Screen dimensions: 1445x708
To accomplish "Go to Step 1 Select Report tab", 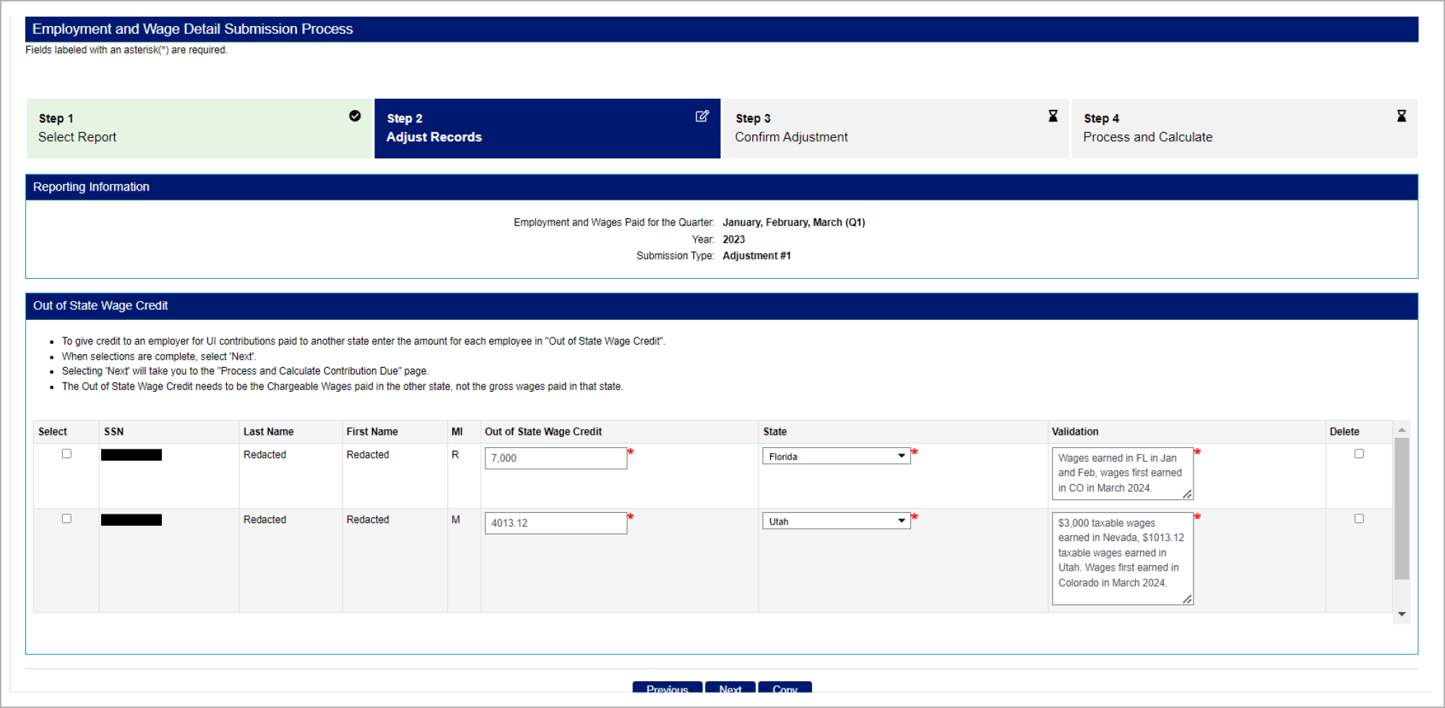I will tap(199, 129).
